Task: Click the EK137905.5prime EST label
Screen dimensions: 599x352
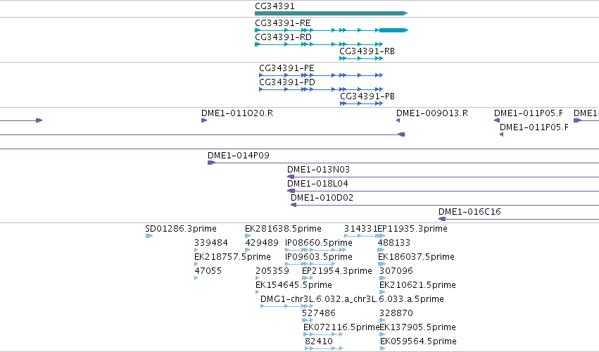Action: [417, 327]
